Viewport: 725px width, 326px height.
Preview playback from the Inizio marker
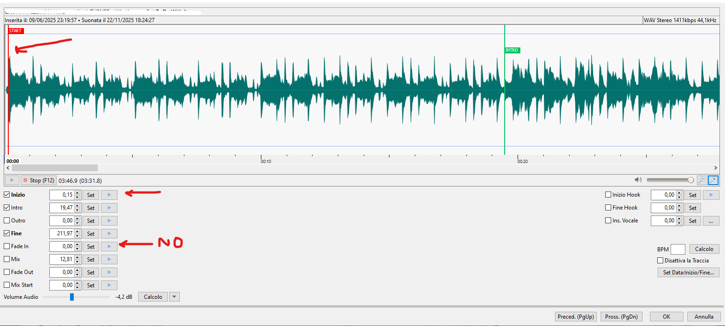pos(109,195)
